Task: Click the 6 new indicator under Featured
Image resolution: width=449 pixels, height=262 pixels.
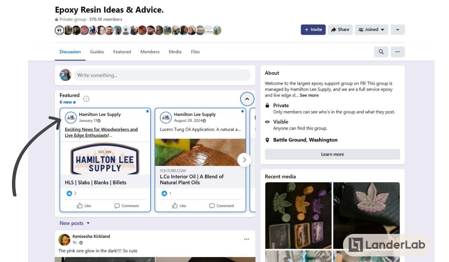Action: pyautogui.click(x=67, y=102)
